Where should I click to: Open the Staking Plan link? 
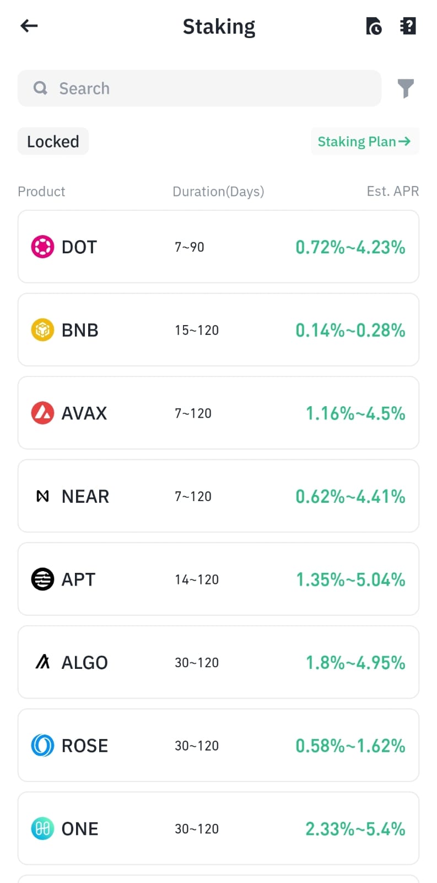click(365, 141)
